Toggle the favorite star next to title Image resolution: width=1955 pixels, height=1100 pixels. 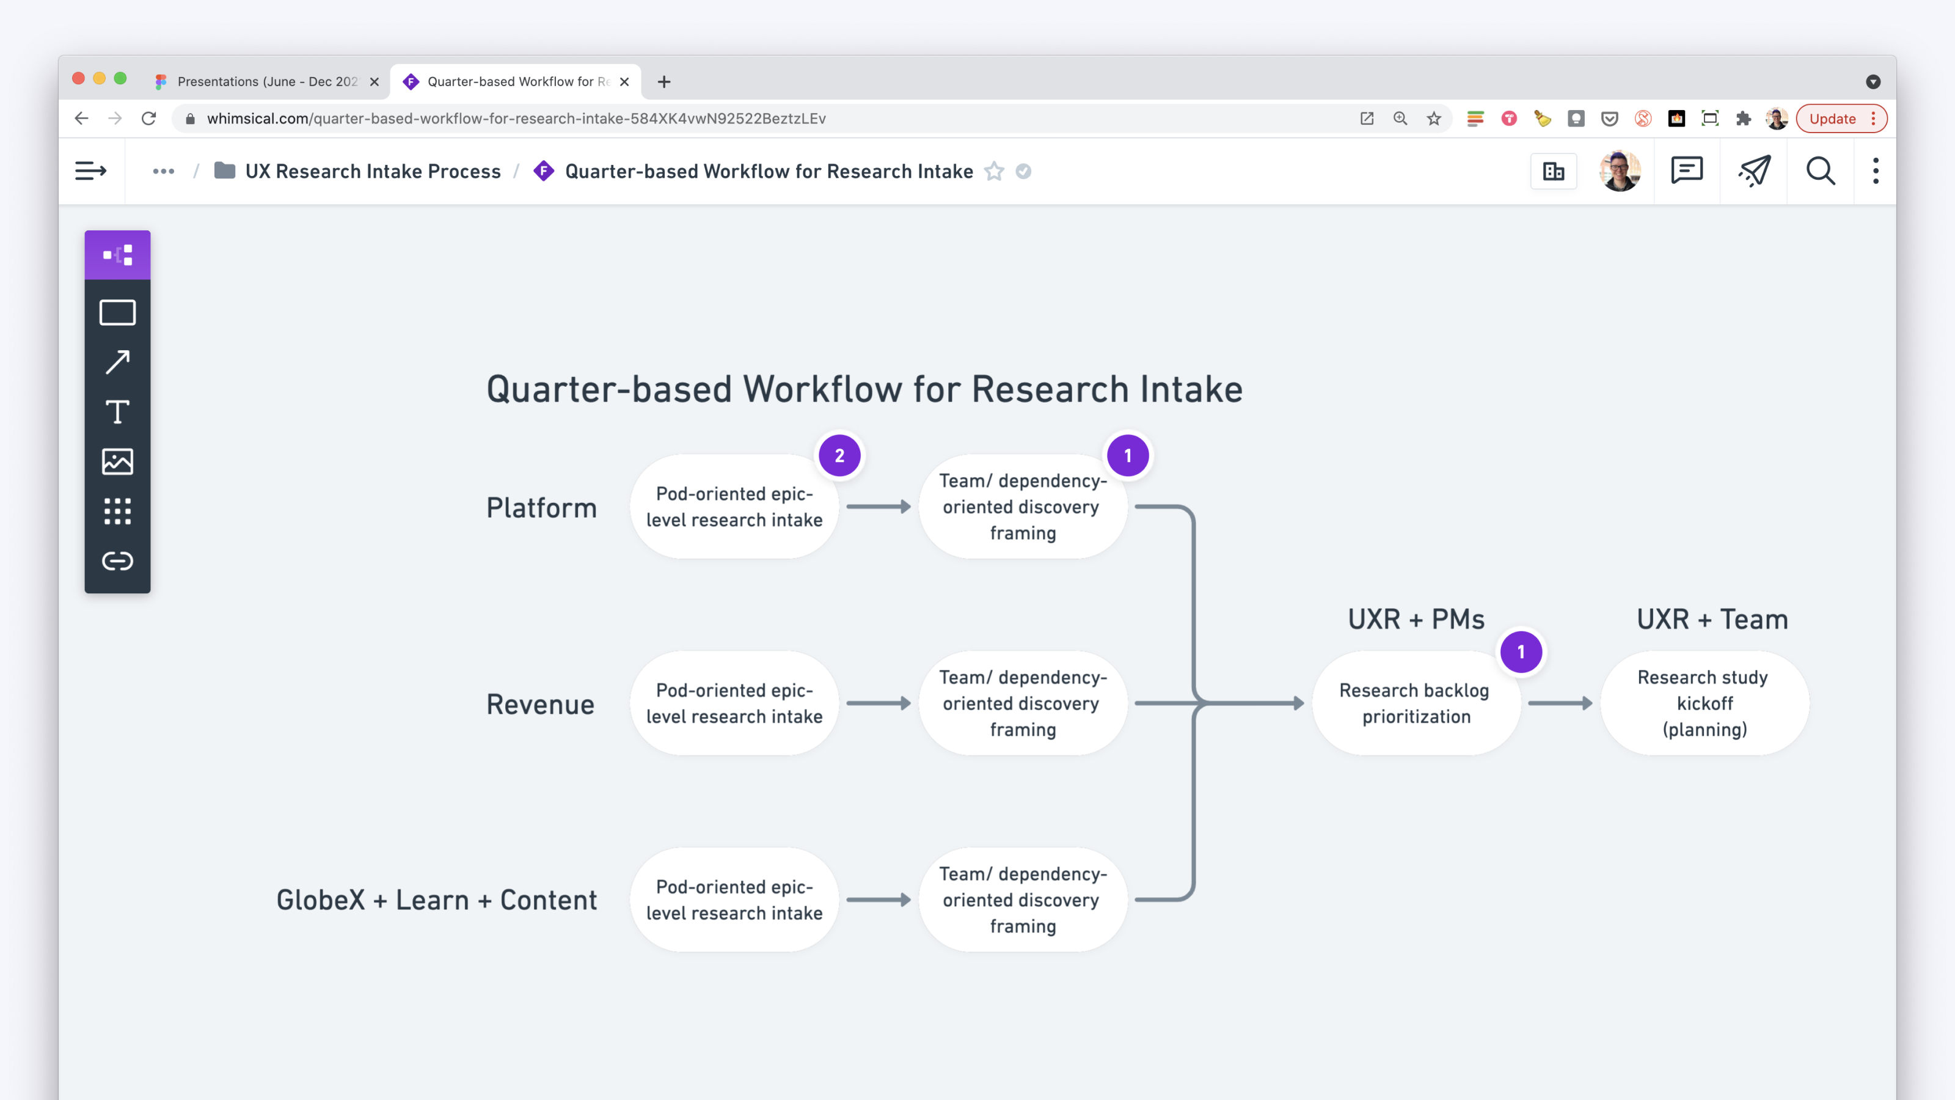994,172
